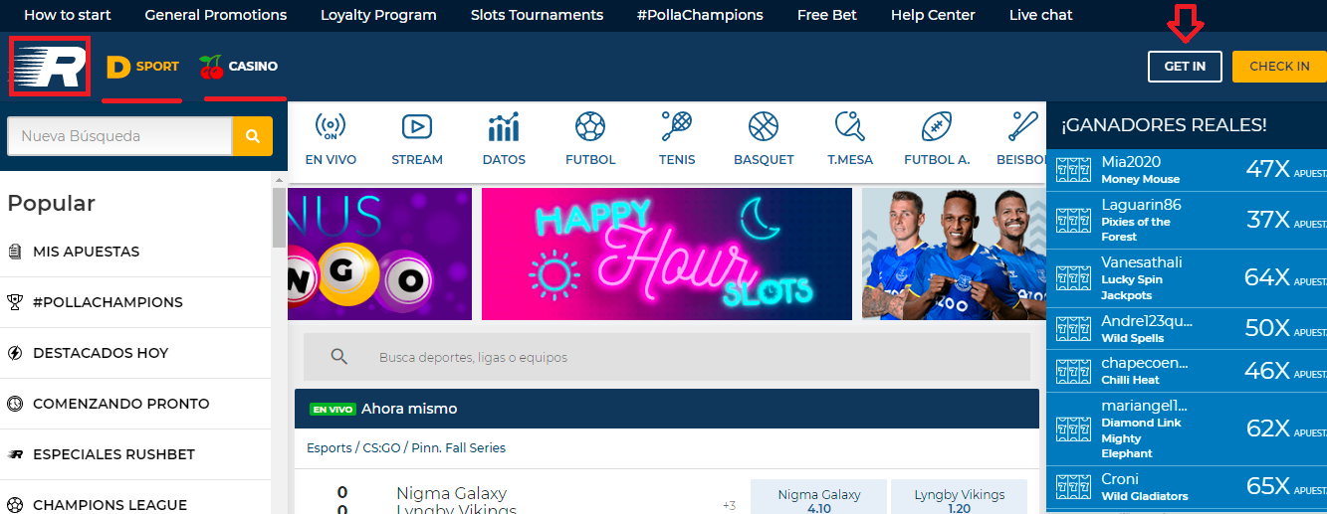
Task: Click the Croni Wild Gladiators row
Action: 1187,486
